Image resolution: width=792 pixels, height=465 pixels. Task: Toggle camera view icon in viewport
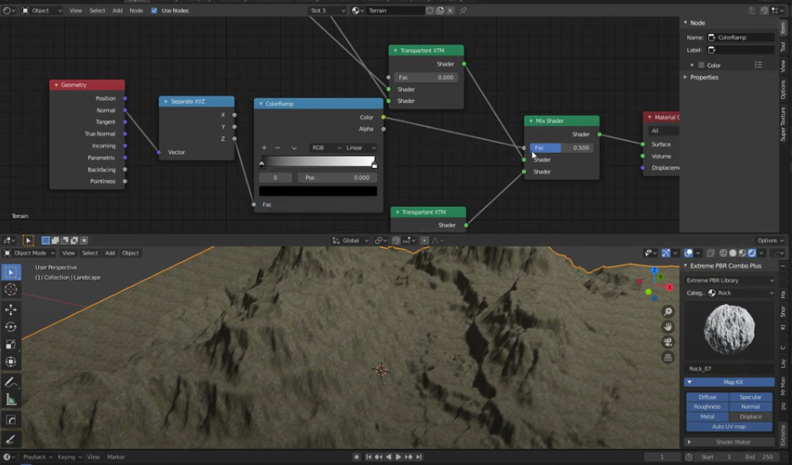coord(668,342)
